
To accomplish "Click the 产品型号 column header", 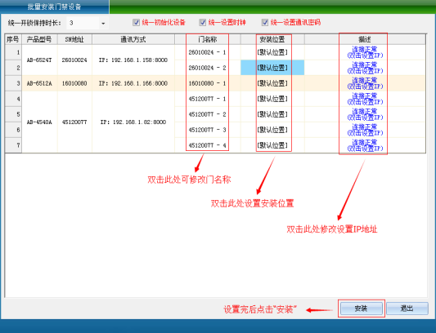I will click(x=39, y=39).
